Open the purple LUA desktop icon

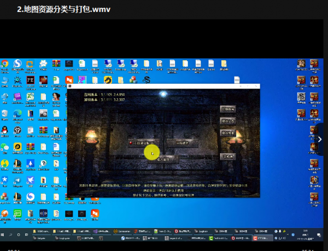(17, 97)
